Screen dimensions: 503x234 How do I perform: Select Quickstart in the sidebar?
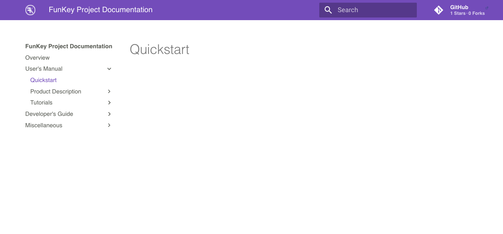pyautogui.click(x=43, y=80)
